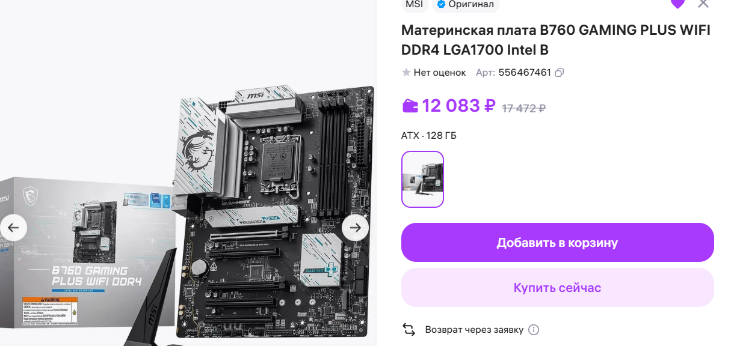This screenshot has width=731, height=346.
Task: Click the return arrows icon
Action: pos(409,330)
